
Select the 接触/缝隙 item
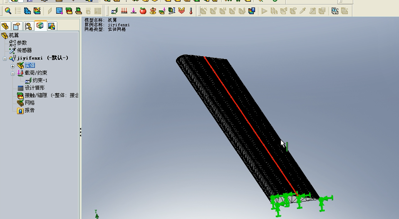tap(48, 95)
